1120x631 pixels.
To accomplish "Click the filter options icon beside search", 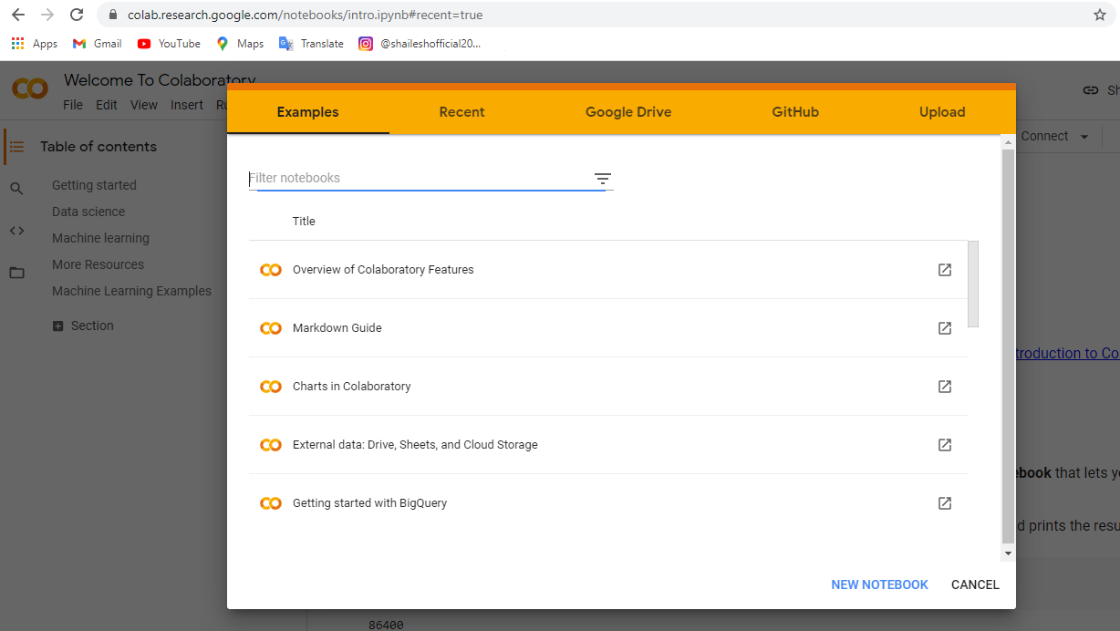I will [x=603, y=179].
